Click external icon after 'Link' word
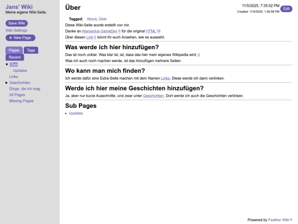298x224 pixels. [95, 37]
